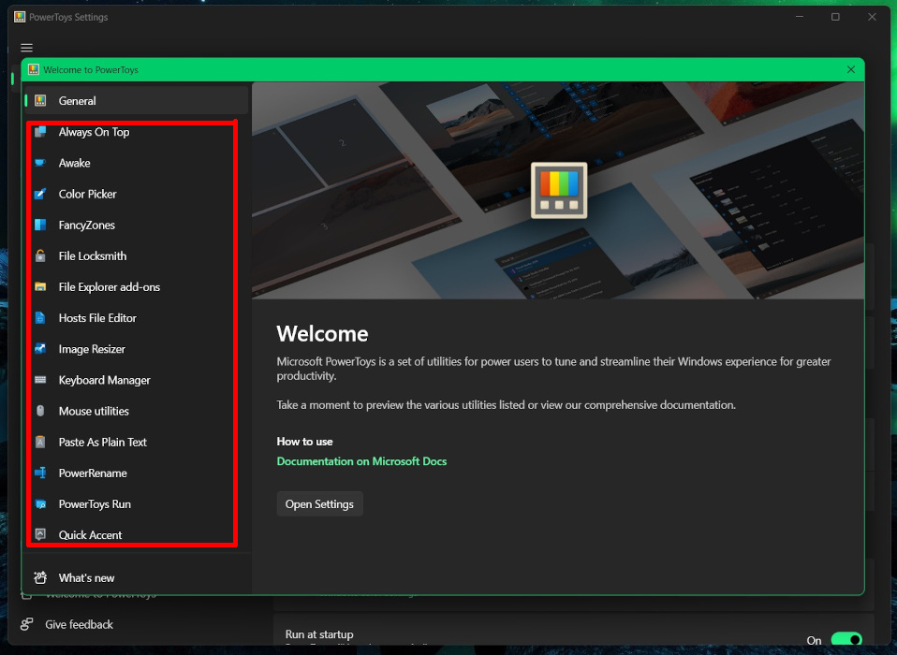
Task: Open the navigation hamburger menu
Action: point(26,48)
